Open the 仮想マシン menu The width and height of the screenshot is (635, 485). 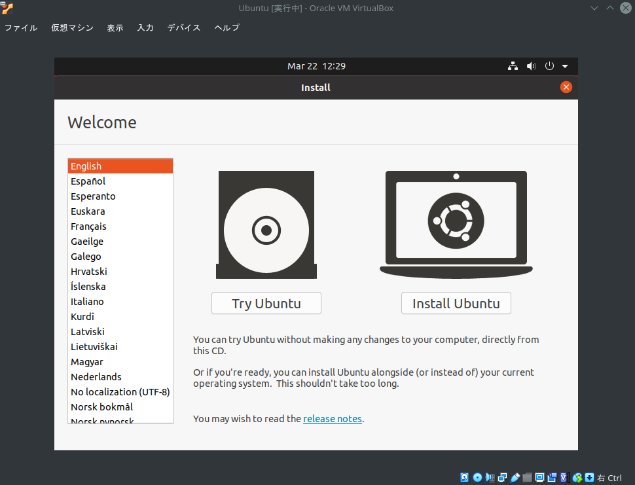click(72, 27)
